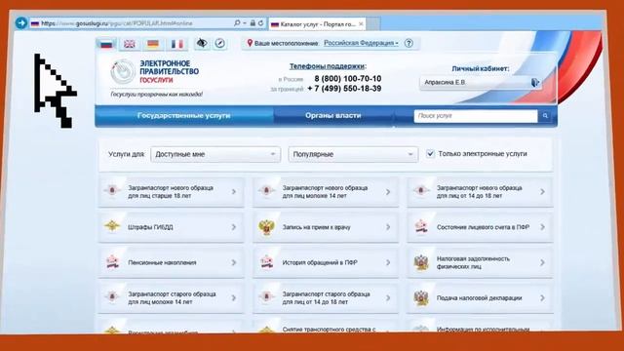
Task: Click the location pin icon
Action: (250, 43)
